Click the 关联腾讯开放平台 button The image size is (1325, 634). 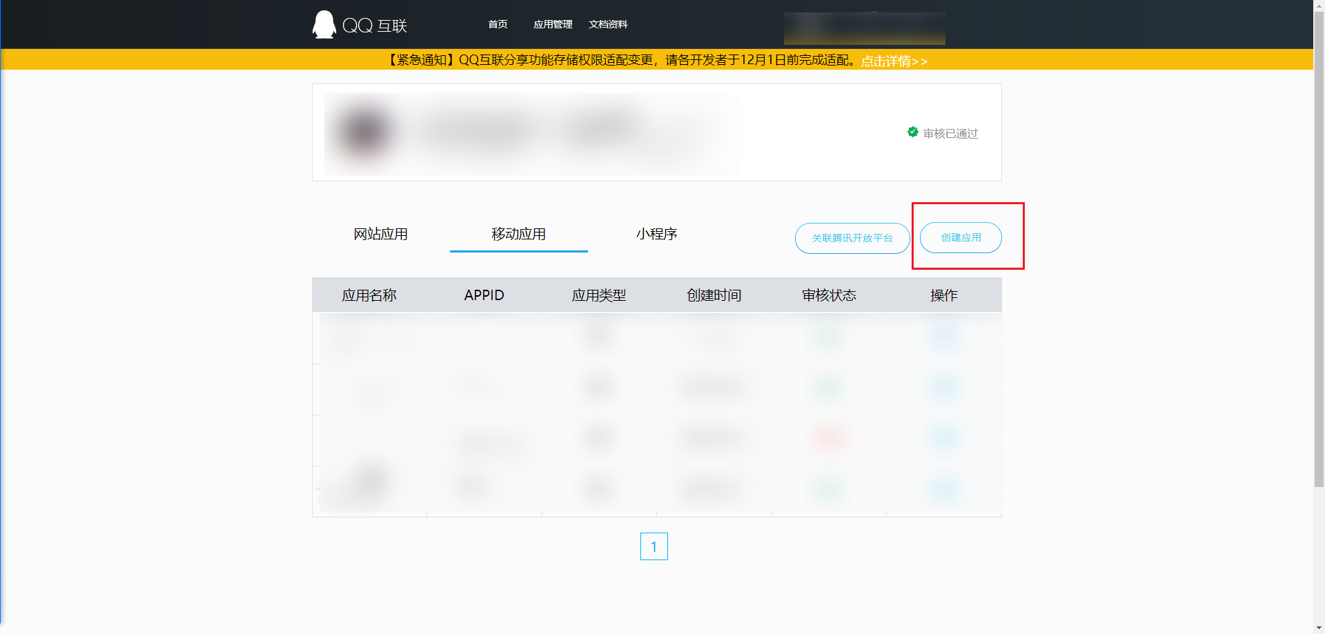point(852,238)
